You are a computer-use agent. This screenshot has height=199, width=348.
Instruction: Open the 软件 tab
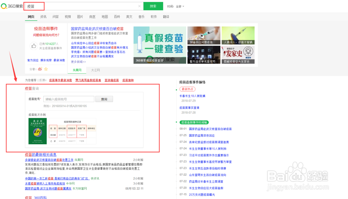click(153, 17)
